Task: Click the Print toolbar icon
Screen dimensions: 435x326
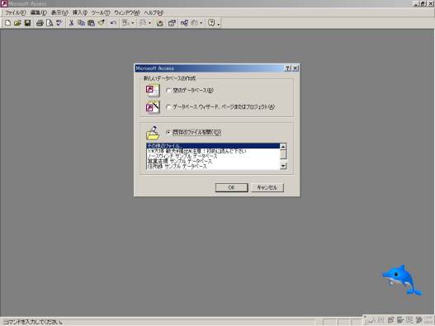Action: (40, 23)
